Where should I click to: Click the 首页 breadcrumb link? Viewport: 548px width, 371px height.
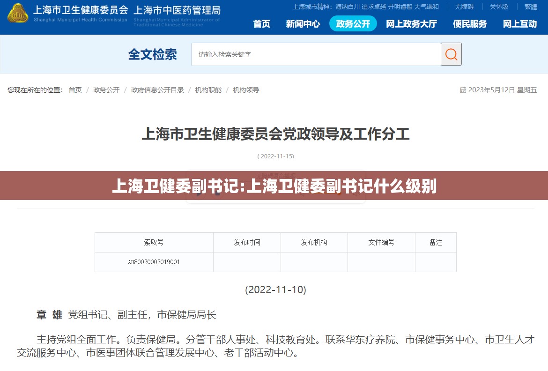click(75, 90)
